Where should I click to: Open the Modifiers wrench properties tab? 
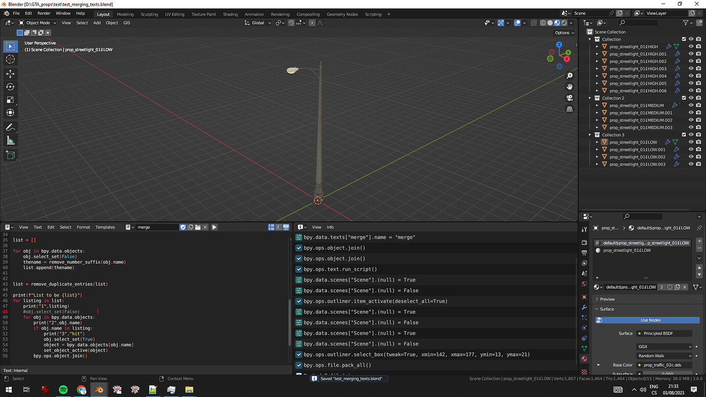point(584,307)
